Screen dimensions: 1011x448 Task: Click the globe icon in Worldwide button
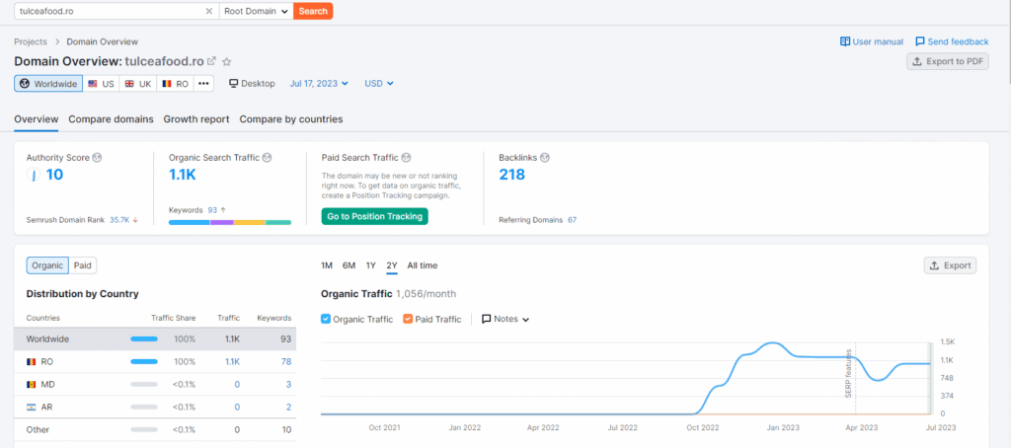[25, 84]
